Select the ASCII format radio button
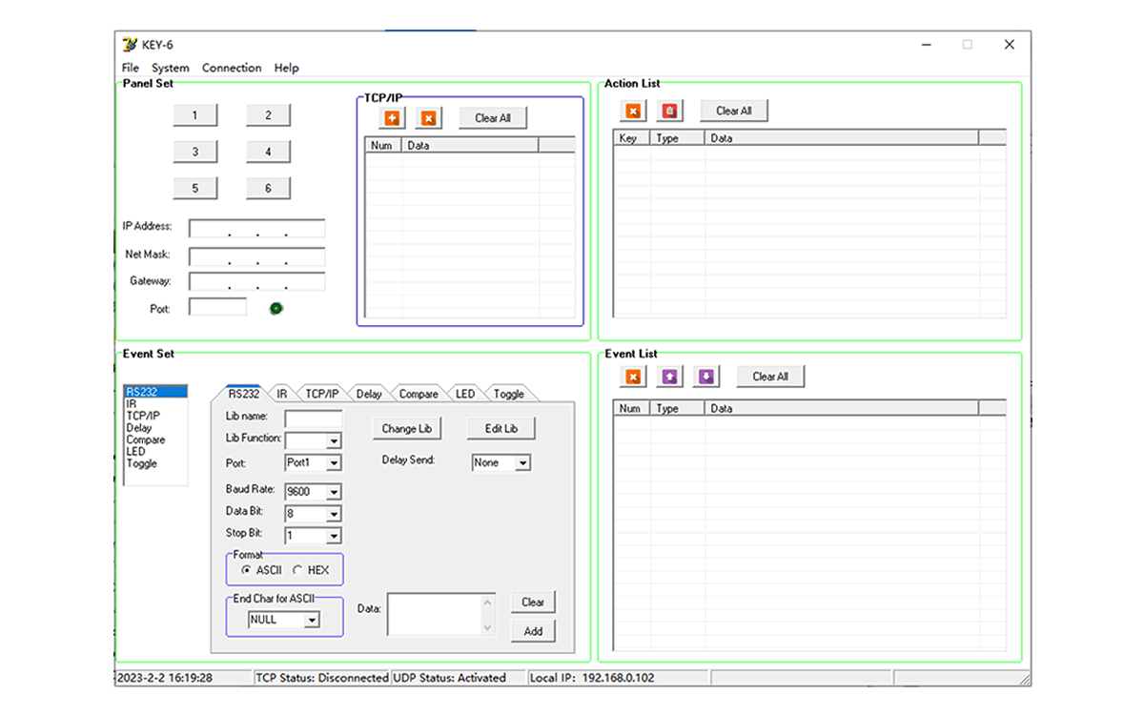Viewport: 1144px width, 715px height. tap(247, 570)
